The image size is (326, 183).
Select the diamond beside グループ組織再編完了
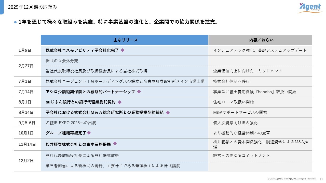coord(89,133)
